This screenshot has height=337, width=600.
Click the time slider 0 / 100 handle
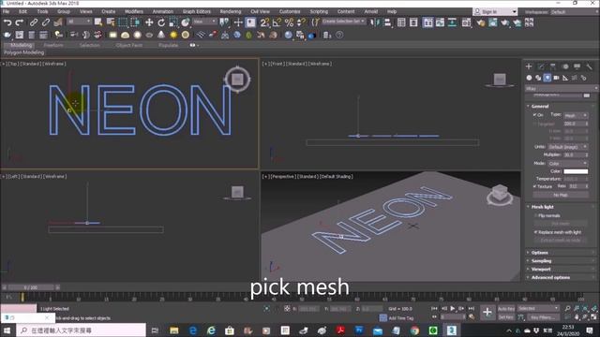tap(31, 287)
